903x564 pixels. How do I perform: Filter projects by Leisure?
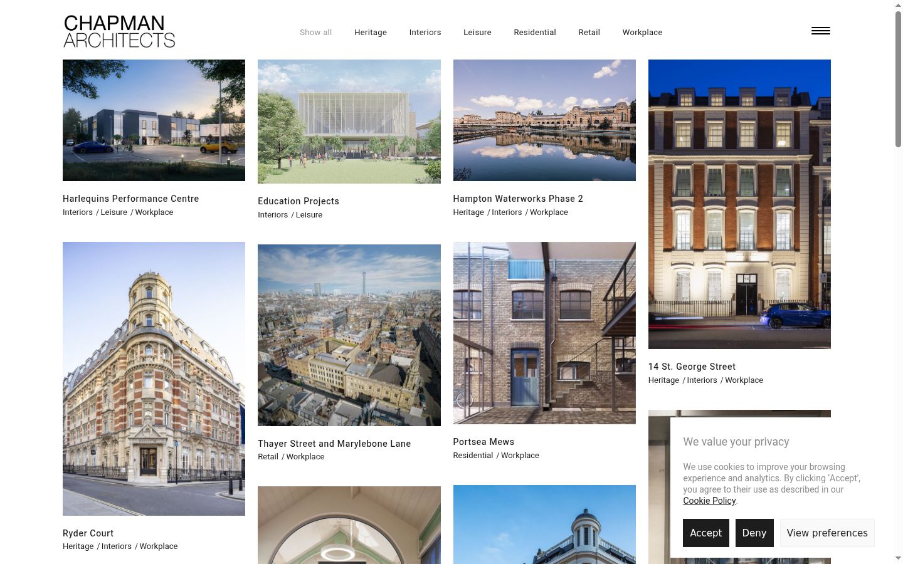477,33
